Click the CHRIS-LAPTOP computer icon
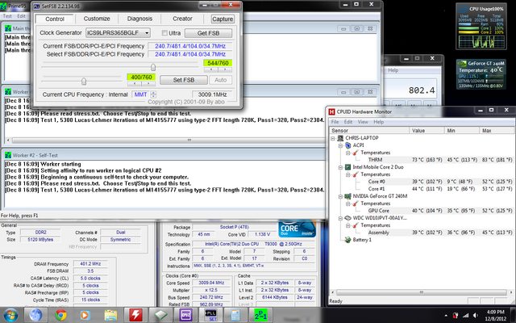The width and height of the screenshot is (516, 323). [340, 138]
